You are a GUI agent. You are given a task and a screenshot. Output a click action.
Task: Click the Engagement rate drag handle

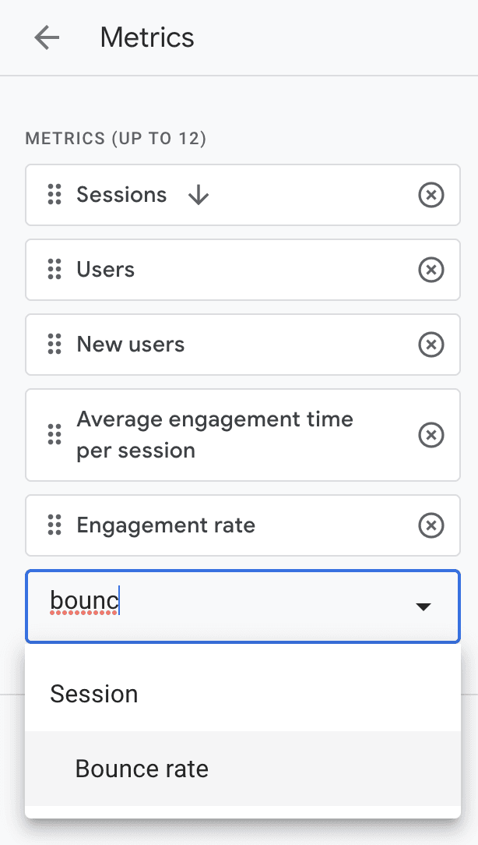(x=54, y=525)
